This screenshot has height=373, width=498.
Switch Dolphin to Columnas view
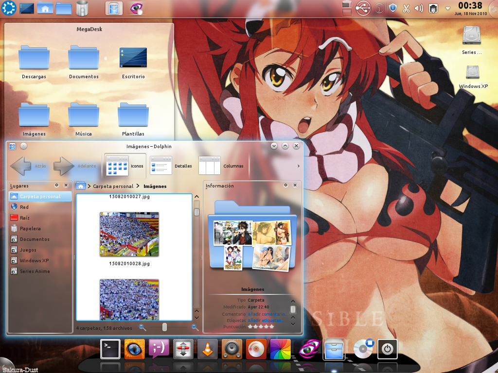[x=221, y=166]
